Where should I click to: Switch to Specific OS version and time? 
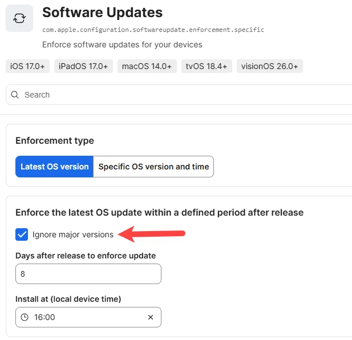pyautogui.click(x=153, y=167)
